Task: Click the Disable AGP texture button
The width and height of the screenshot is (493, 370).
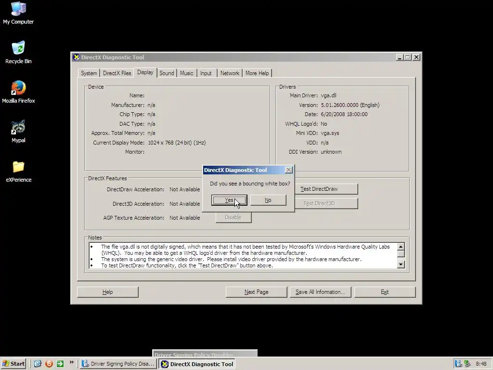Action: [x=234, y=217]
